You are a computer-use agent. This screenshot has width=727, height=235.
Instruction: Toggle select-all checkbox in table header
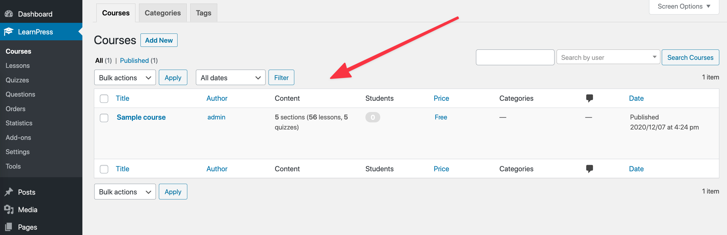pos(104,99)
